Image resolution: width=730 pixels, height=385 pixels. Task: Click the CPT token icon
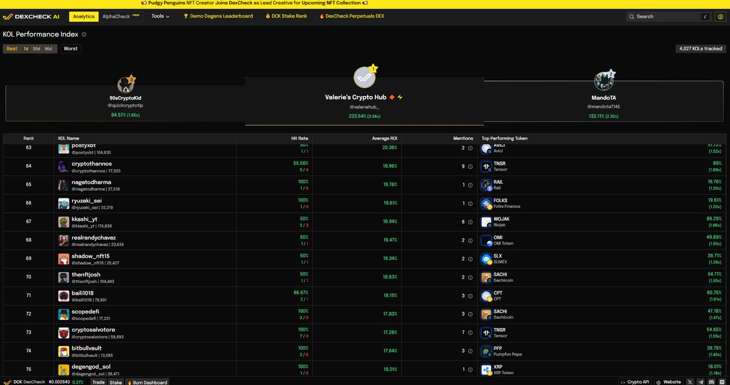click(x=486, y=296)
